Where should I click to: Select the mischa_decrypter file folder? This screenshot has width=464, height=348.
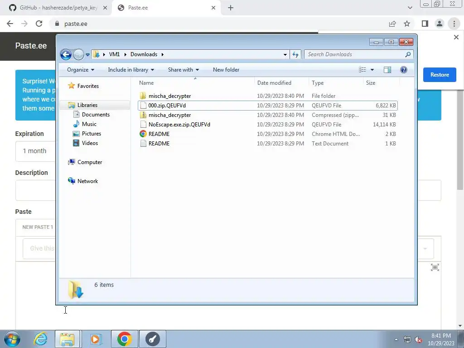coord(267,96)
